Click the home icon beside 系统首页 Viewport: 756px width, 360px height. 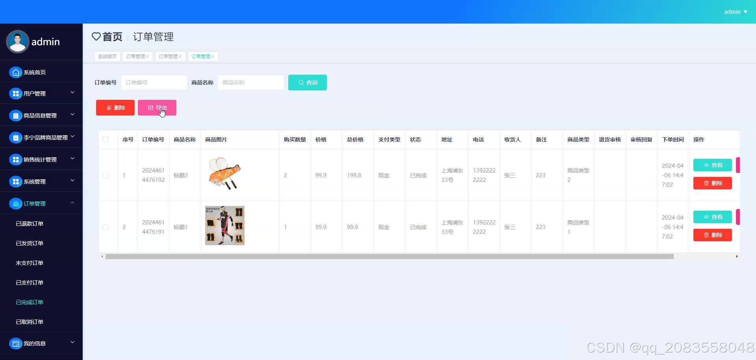(15, 72)
